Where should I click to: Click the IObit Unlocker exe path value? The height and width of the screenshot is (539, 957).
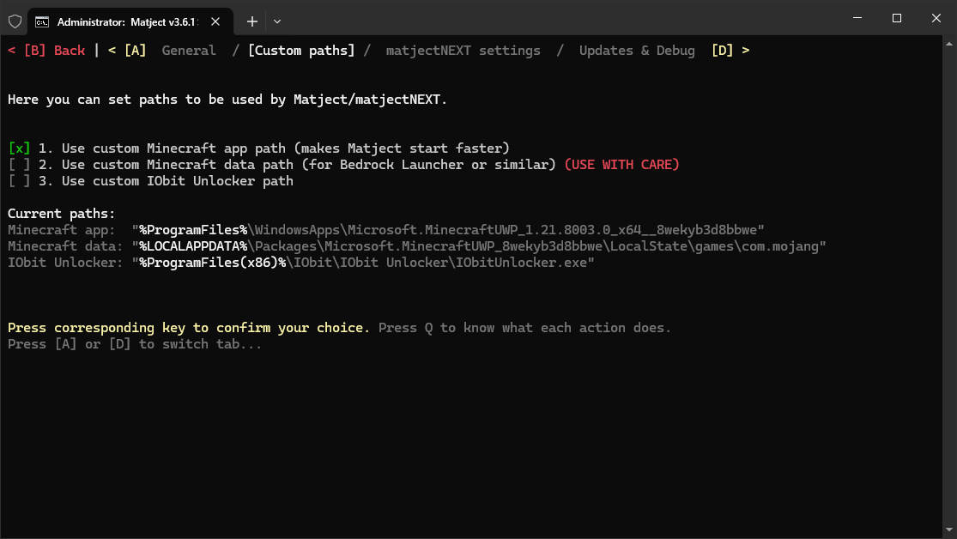363,263
